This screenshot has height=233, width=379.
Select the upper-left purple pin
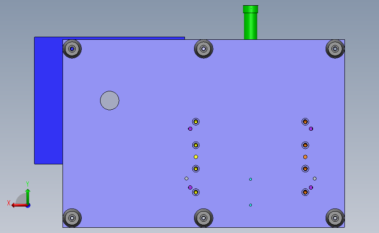pyautogui.click(x=190, y=129)
